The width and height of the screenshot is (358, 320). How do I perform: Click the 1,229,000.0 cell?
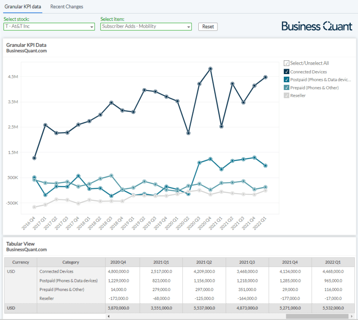tap(118, 280)
